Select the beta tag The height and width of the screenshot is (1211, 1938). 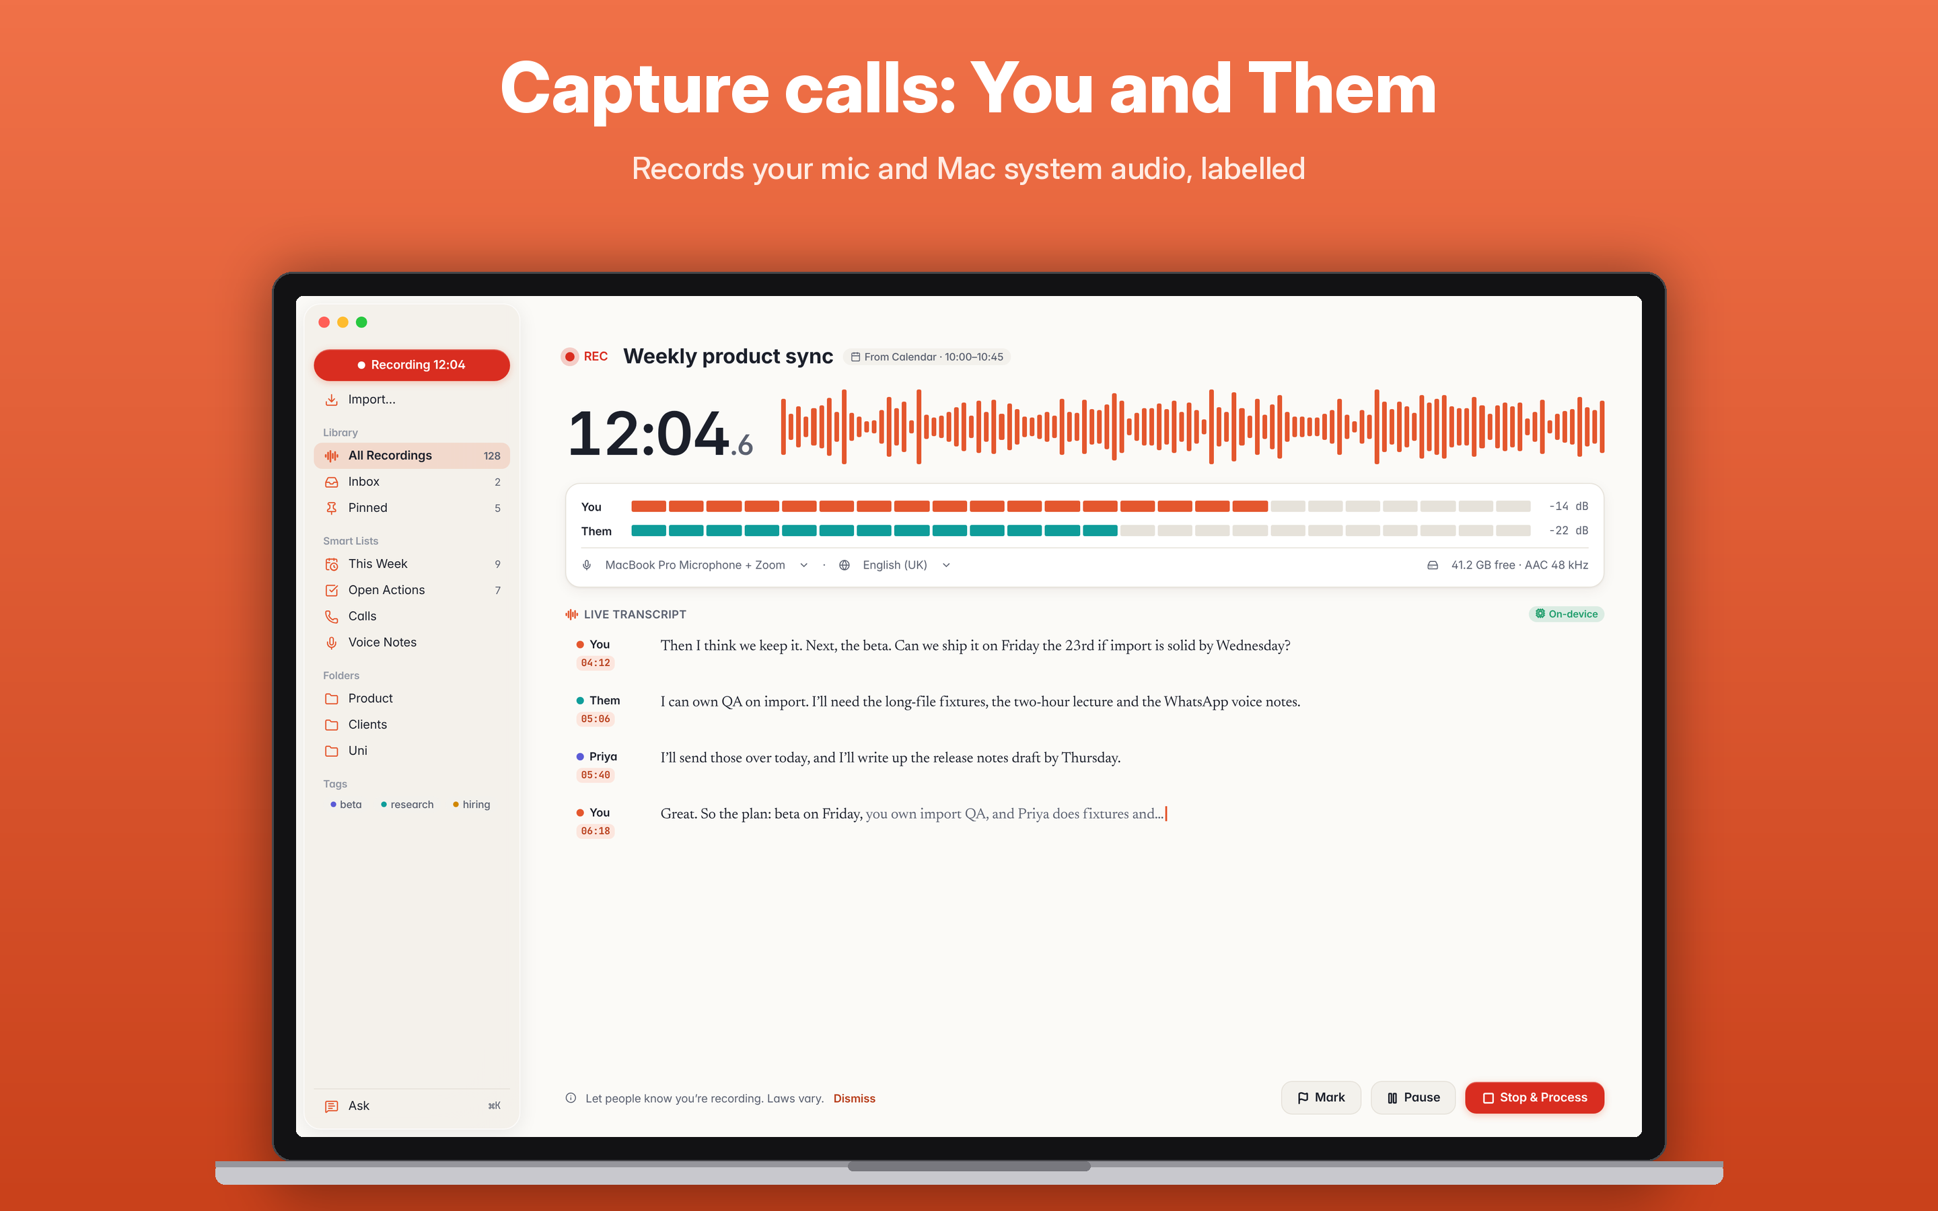tap(346, 805)
